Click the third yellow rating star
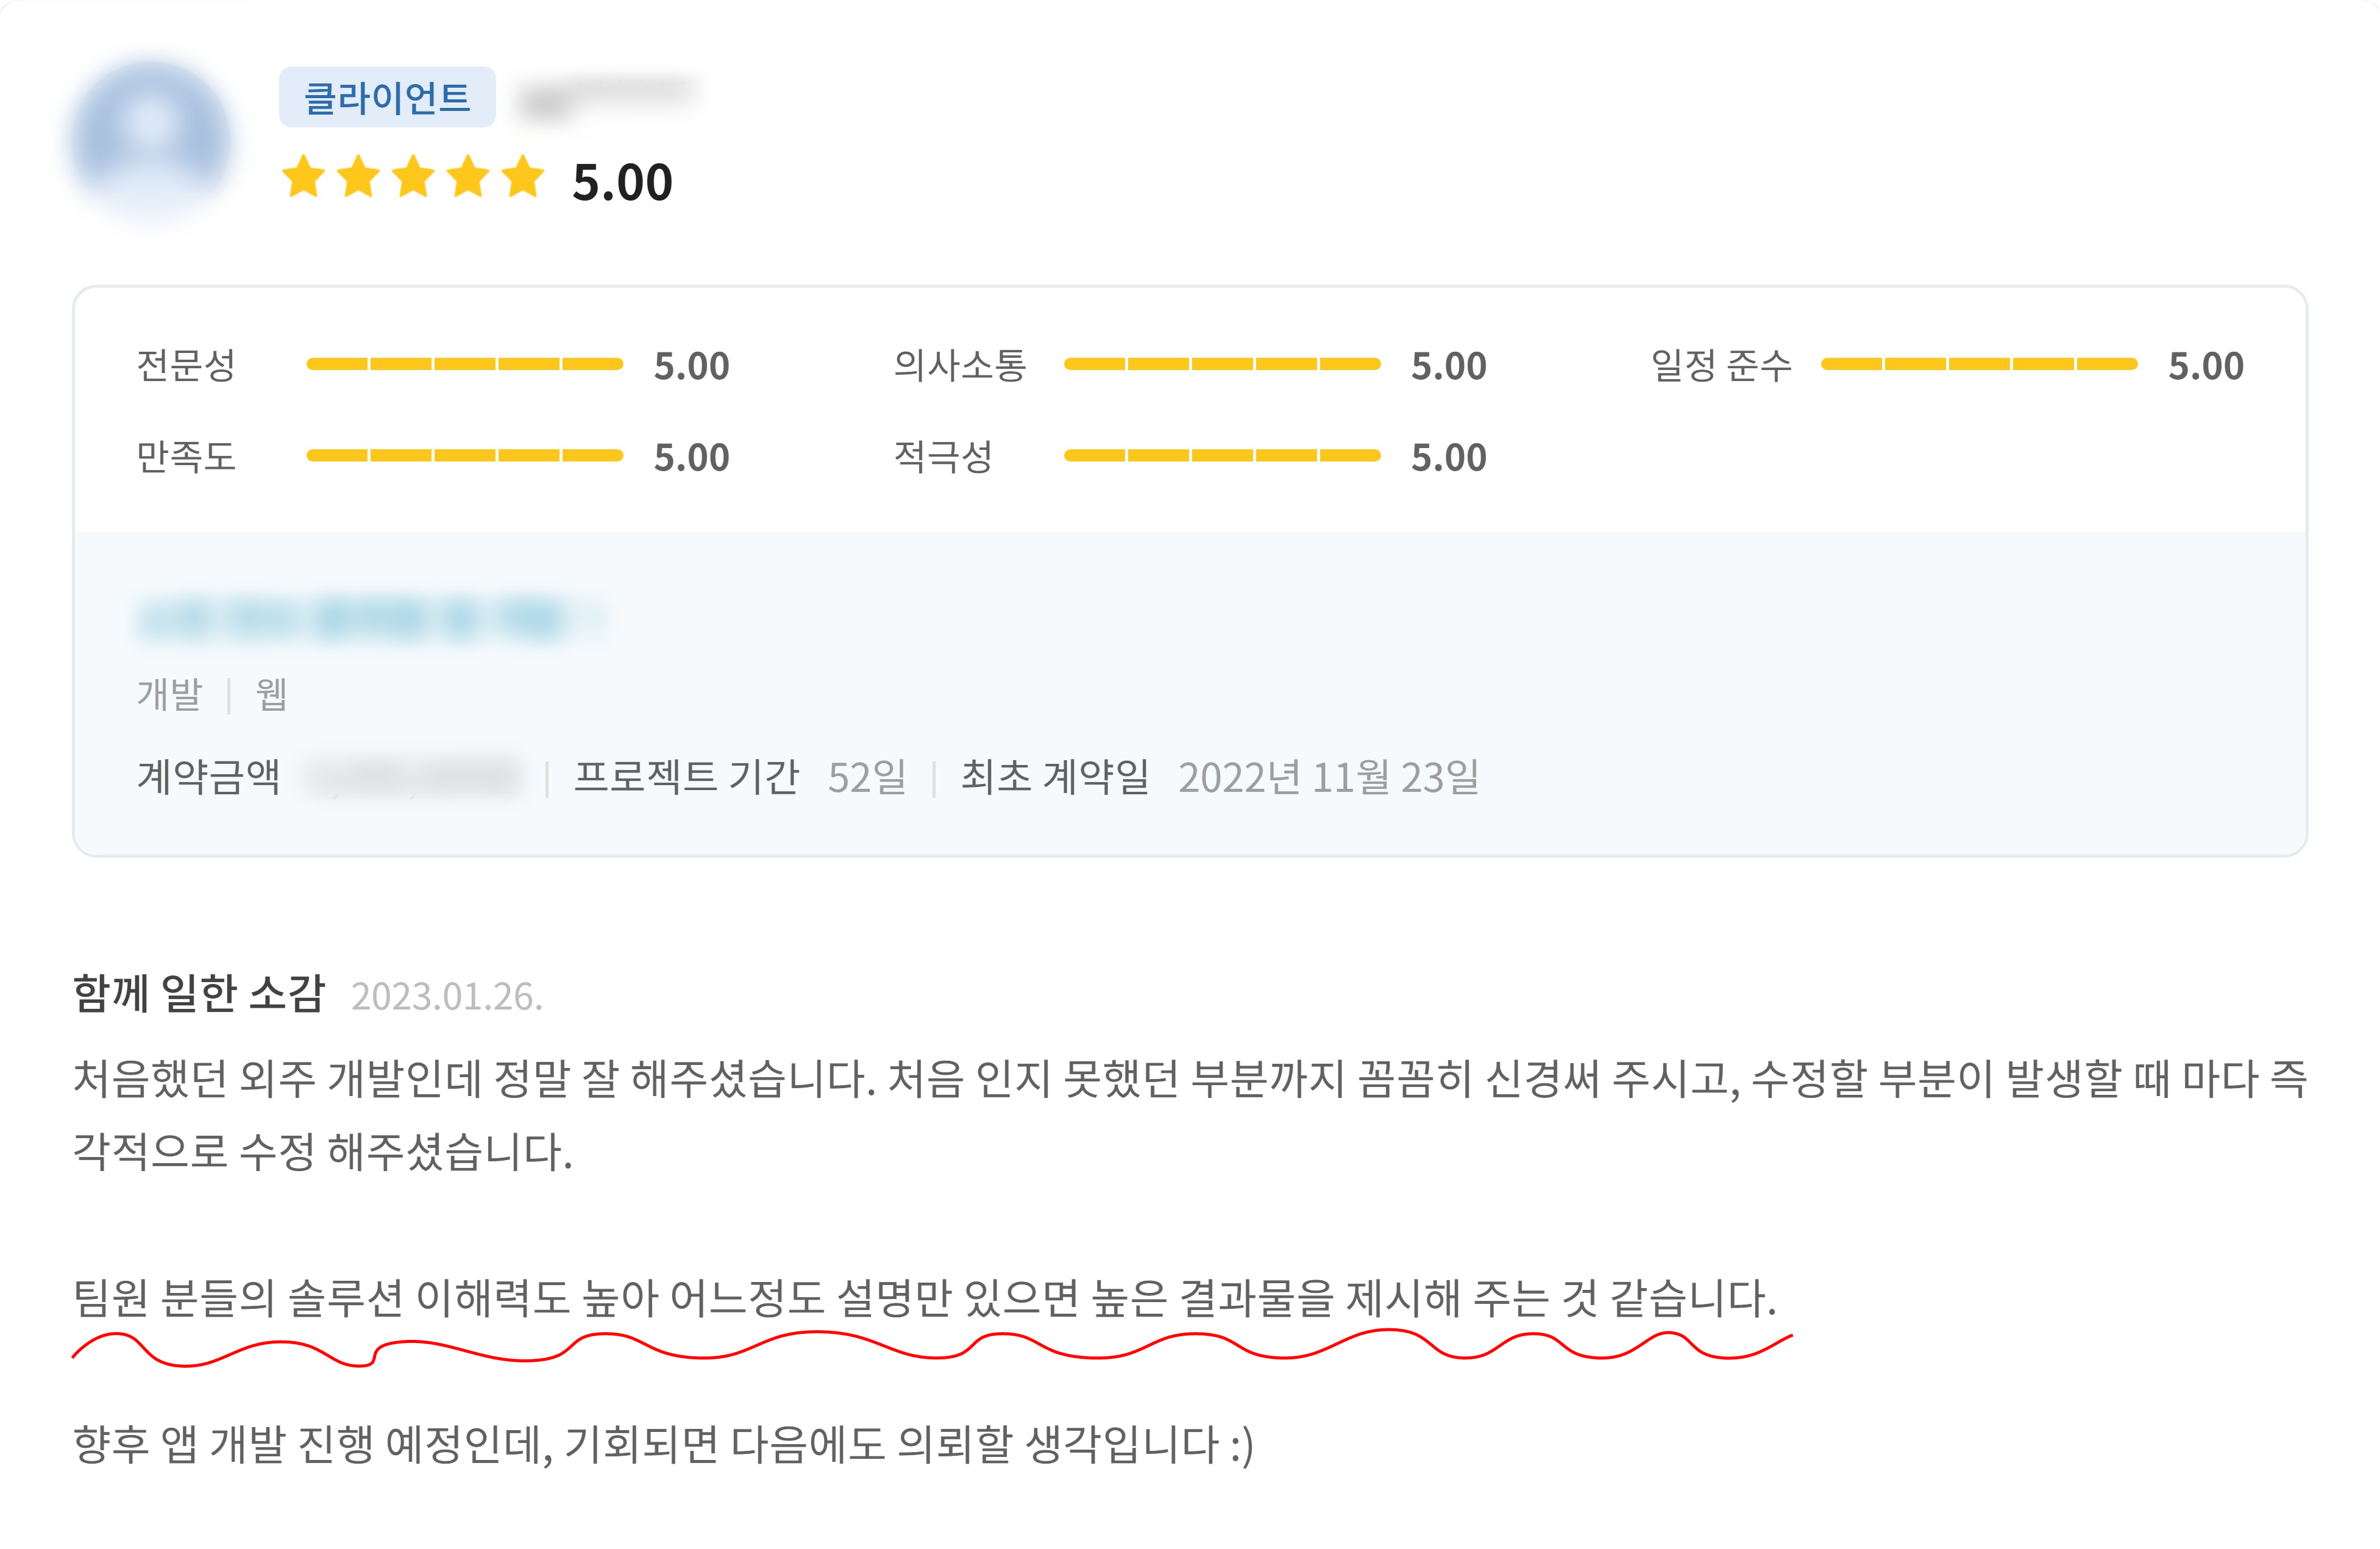 413,178
